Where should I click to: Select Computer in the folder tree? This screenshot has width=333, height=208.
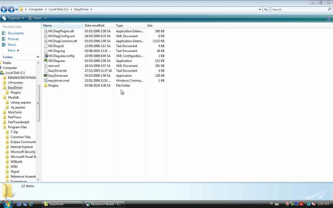10,68
